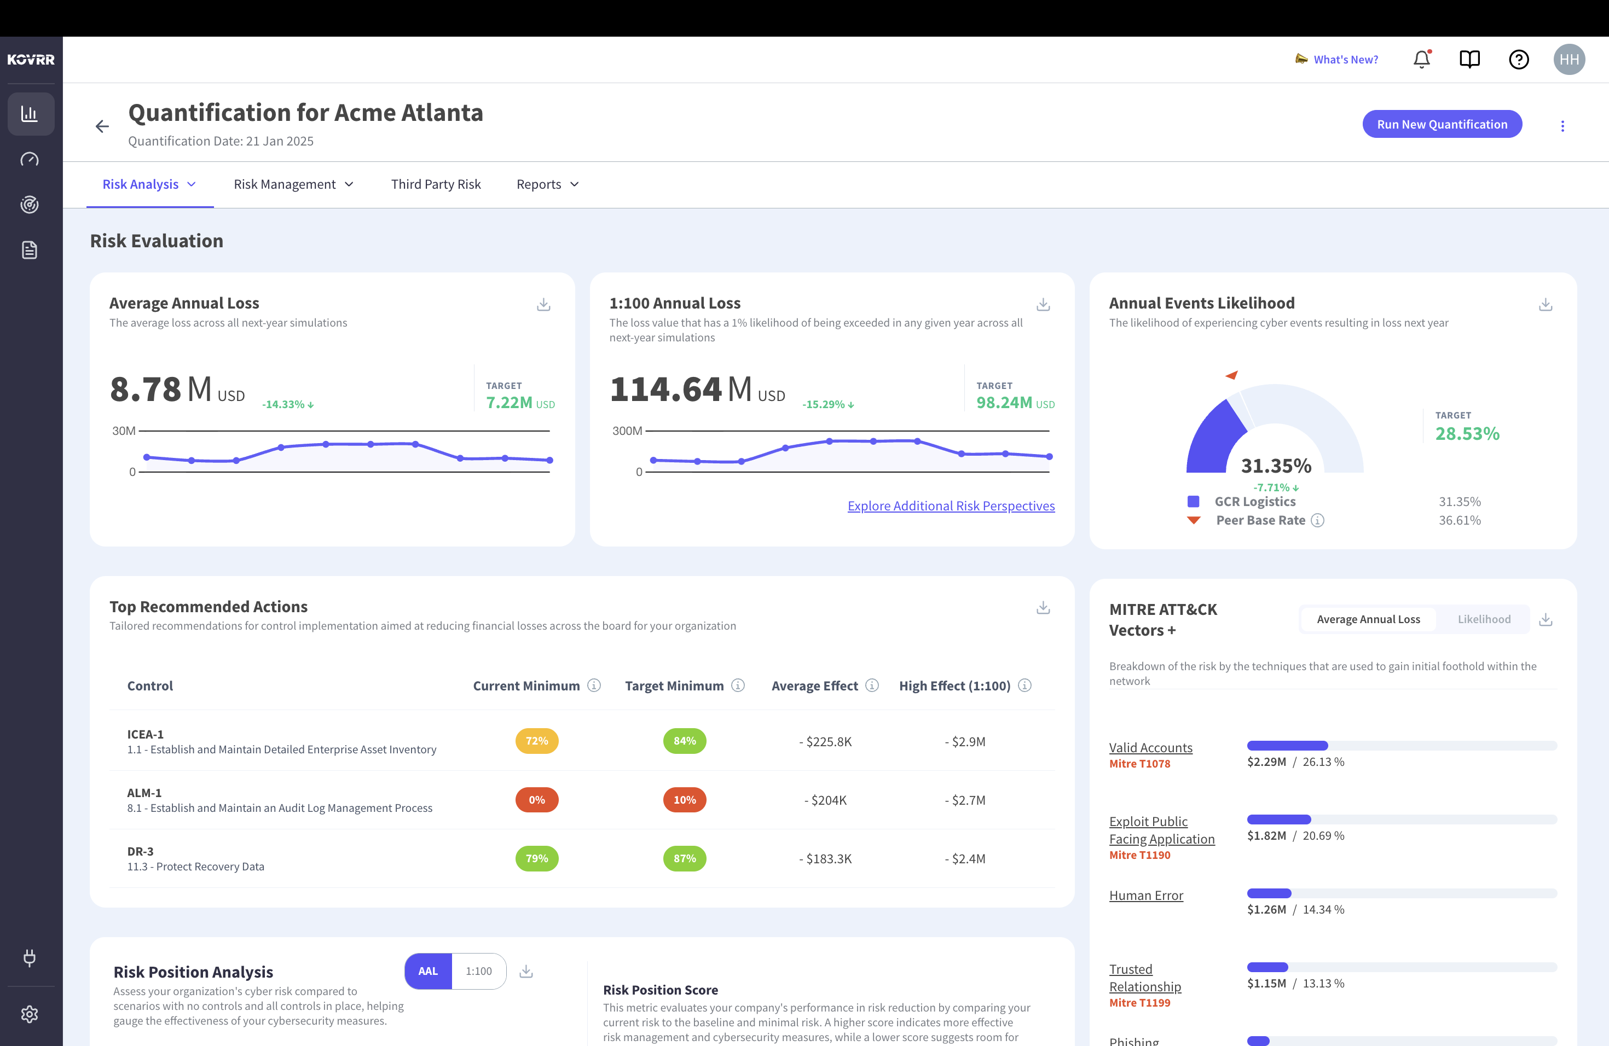Screen dimensions: 1609x1046
Task: Click the Trusted Relationship progress bar
Action: coord(1402,967)
